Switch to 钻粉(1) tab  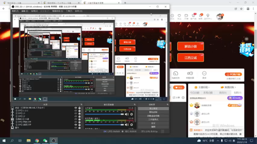pos(237,93)
